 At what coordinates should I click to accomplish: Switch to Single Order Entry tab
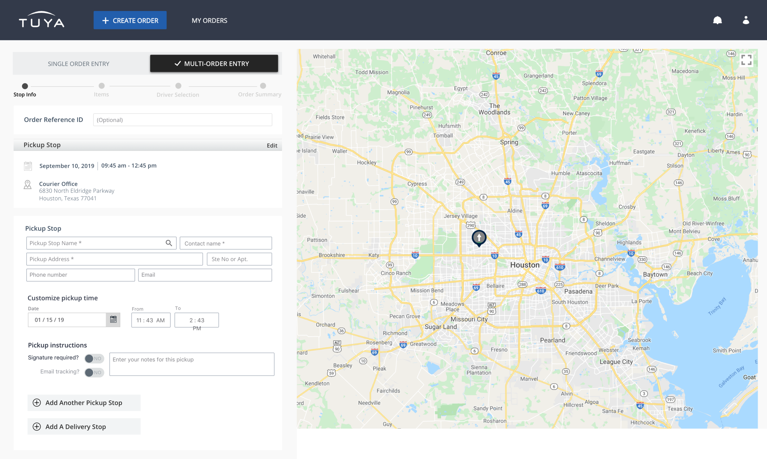click(79, 64)
